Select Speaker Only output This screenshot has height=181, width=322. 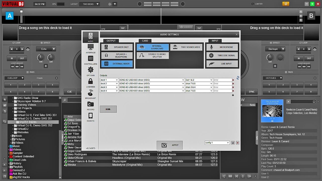(117, 47)
